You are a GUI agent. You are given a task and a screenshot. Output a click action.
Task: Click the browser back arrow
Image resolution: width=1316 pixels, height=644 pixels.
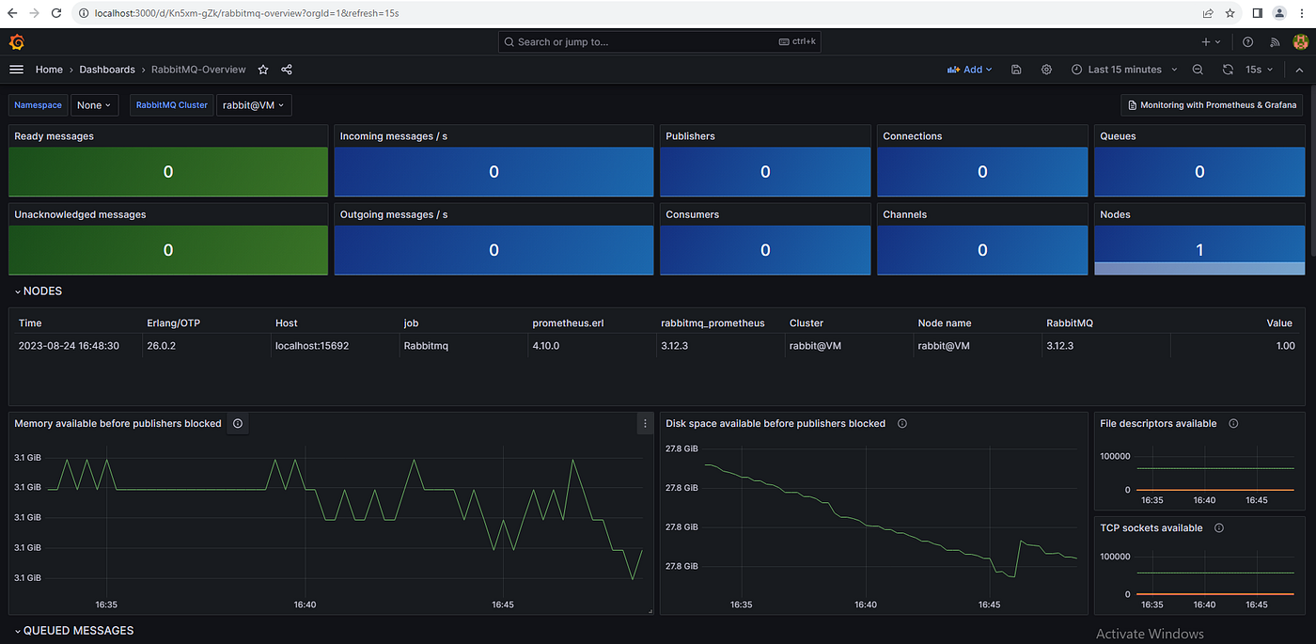(x=11, y=14)
